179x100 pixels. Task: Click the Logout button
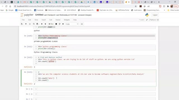tap(155, 15)
